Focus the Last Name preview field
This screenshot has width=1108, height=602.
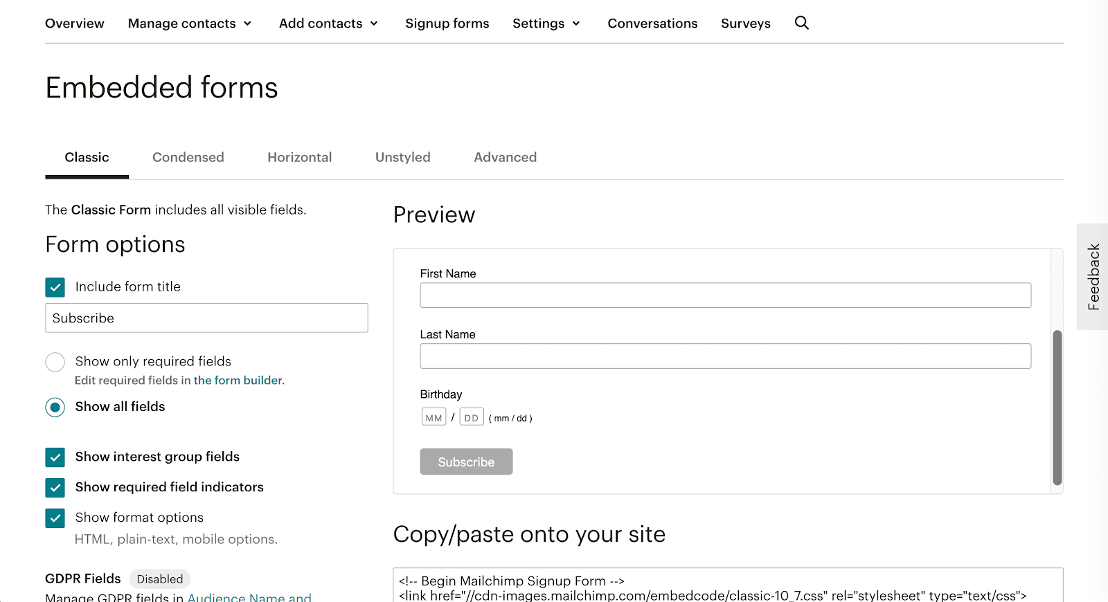tap(725, 356)
